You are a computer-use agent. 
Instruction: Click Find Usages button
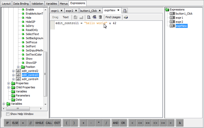pyautogui.click(x=113, y=17)
